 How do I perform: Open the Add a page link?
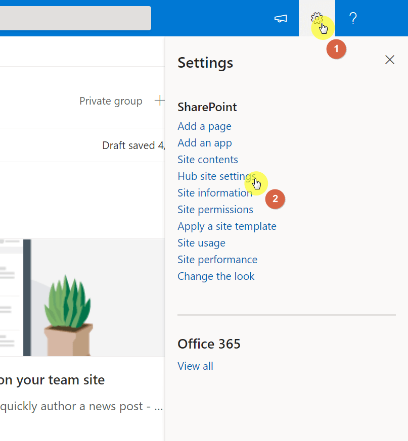click(204, 126)
